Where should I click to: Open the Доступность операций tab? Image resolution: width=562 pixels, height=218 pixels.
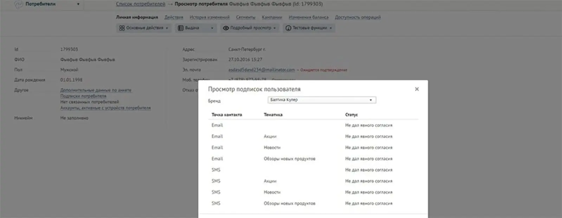pos(358,17)
